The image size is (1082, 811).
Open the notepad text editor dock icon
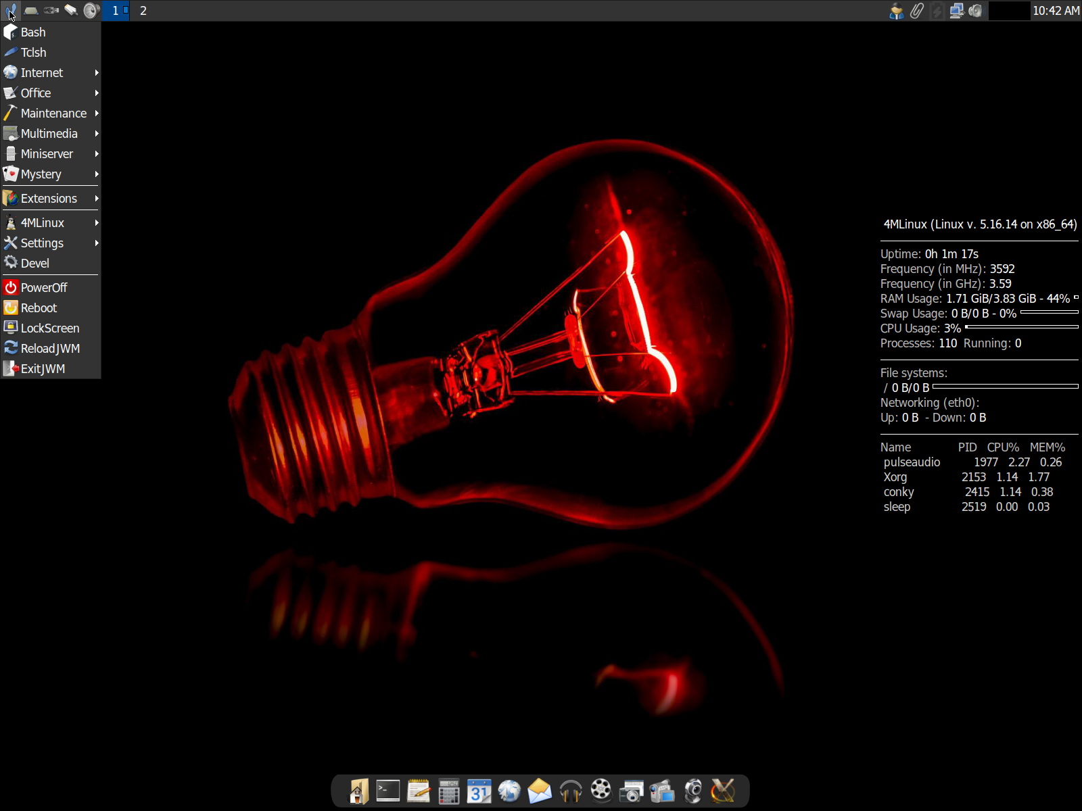(x=419, y=791)
